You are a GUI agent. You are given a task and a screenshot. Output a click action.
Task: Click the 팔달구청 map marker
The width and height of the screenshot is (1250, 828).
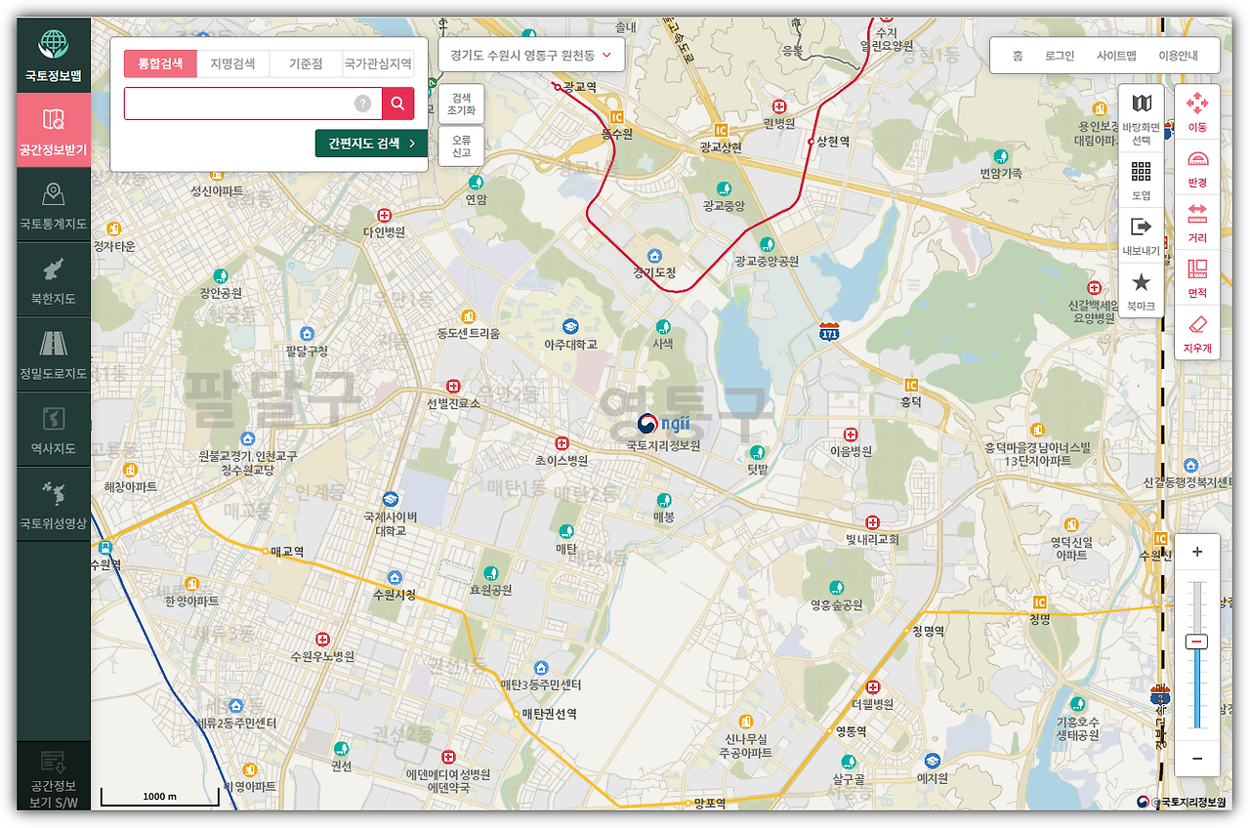[x=307, y=334]
